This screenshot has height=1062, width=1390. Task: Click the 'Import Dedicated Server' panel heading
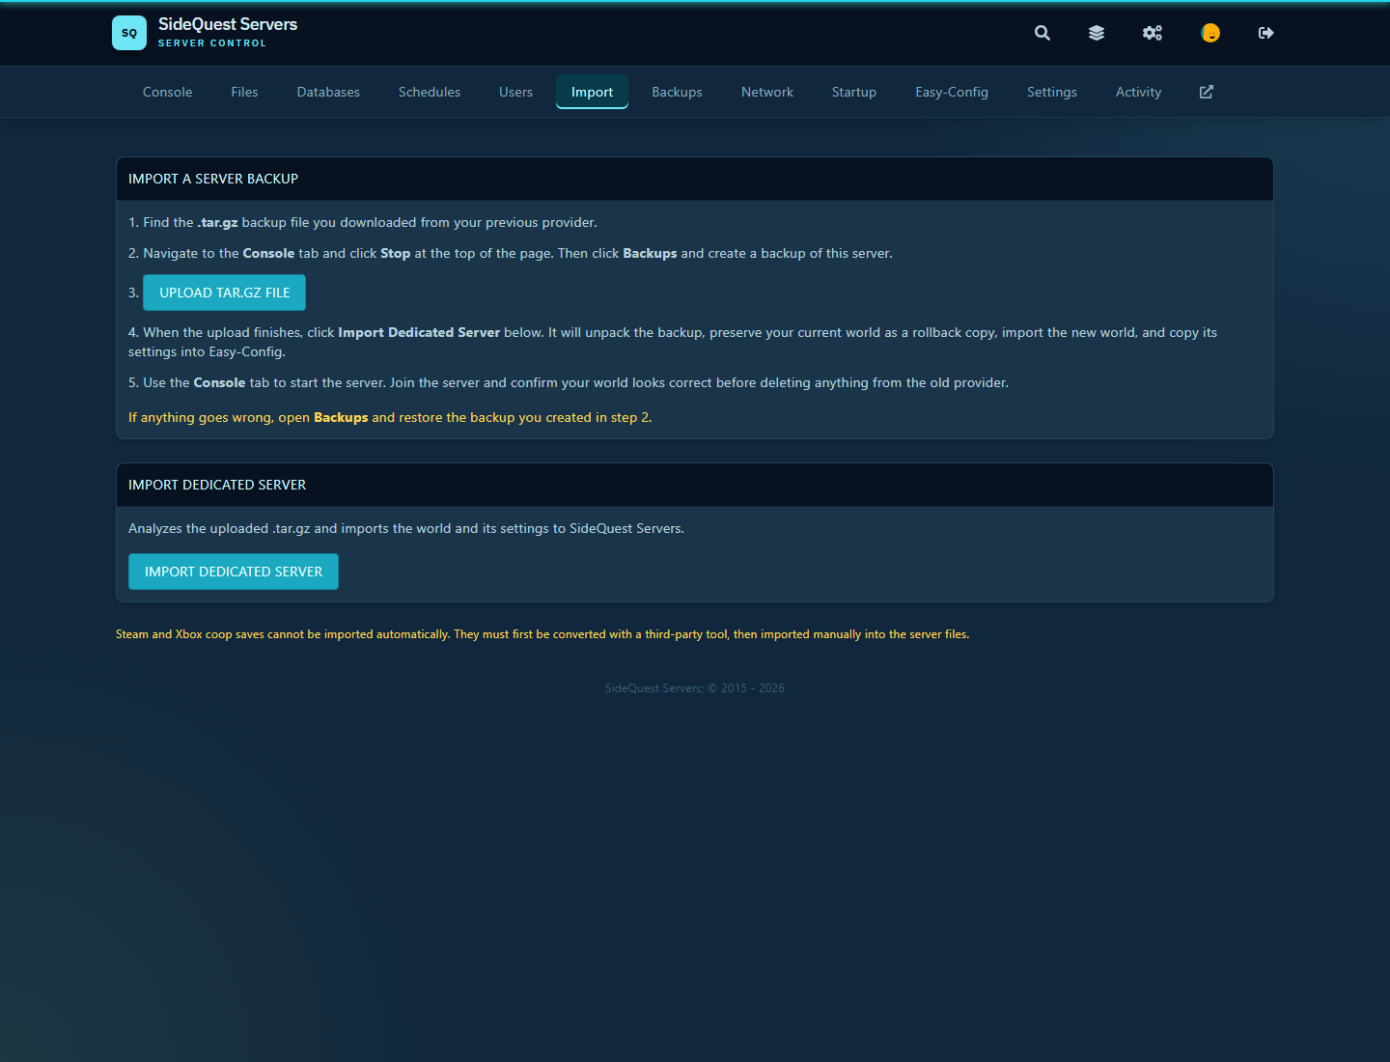(x=217, y=485)
